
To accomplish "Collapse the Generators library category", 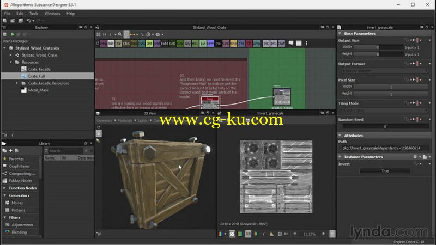I will click(5, 195).
